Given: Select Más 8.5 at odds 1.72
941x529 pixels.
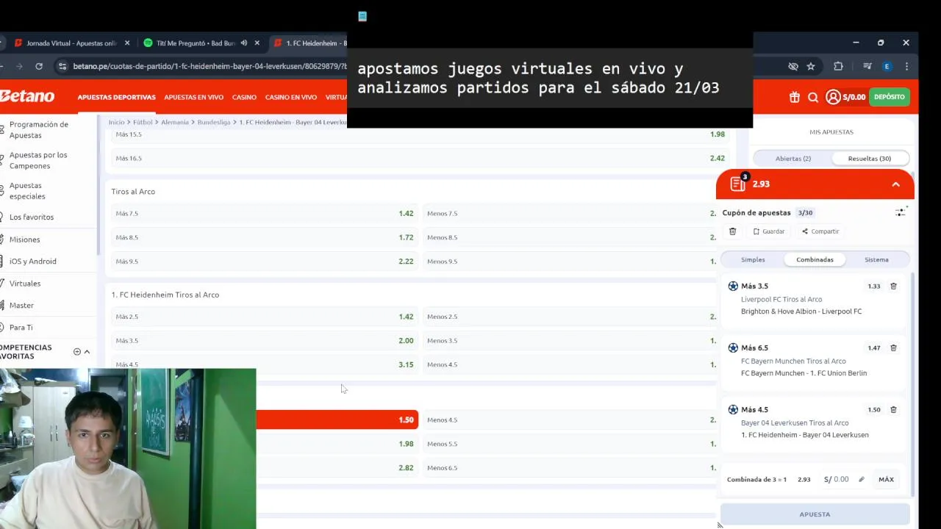Looking at the screenshot, I should [265, 238].
